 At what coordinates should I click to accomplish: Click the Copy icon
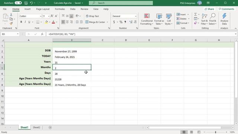pyautogui.click(x=11, y=19)
